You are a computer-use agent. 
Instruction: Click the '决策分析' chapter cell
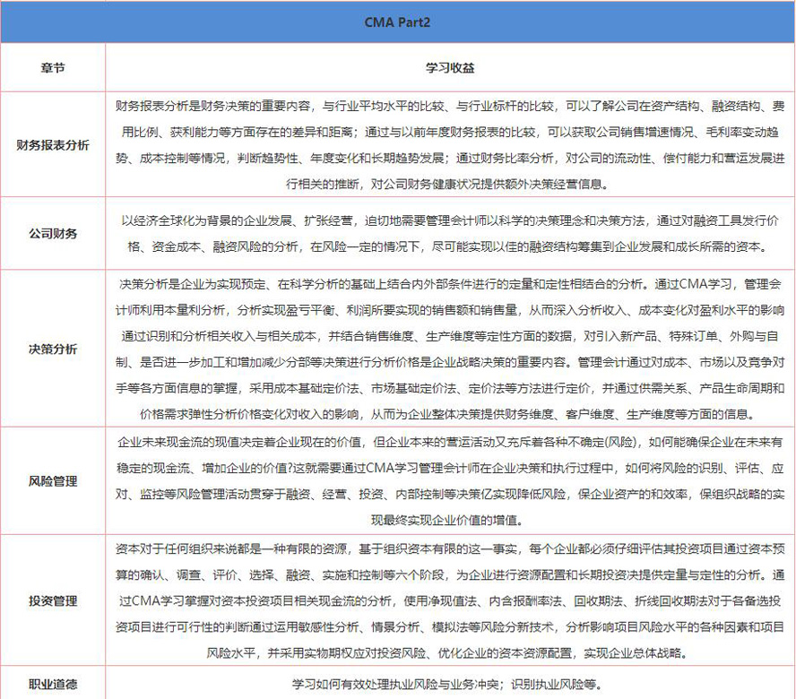click(x=53, y=349)
